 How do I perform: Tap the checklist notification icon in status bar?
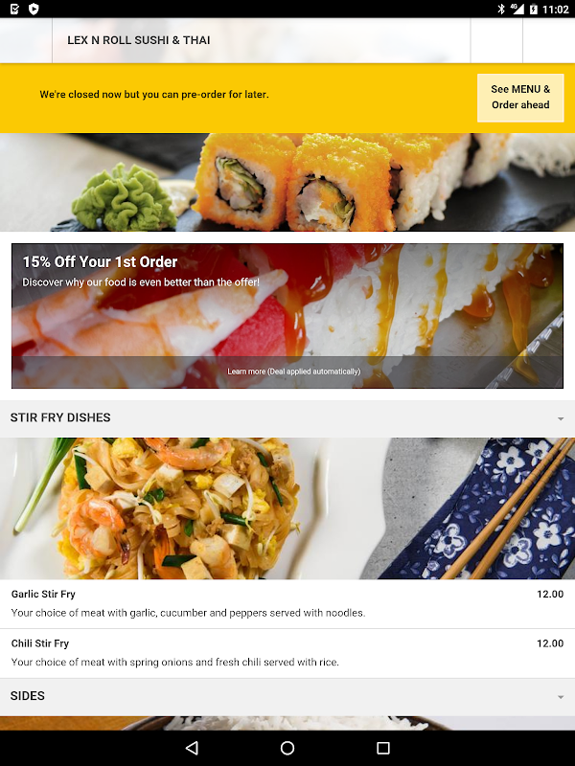pos(14,9)
